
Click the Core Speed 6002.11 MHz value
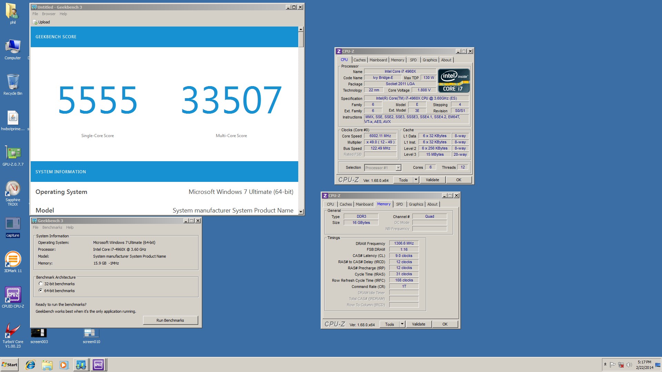point(380,136)
